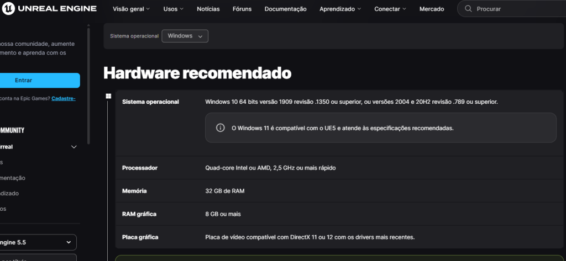Screen dimensions: 566x261
Task: Click the Quad-core Intel ou AMD text
Action: pyautogui.click(x=271, y=168)
